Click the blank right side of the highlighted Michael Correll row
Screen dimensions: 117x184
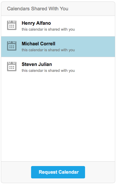coord(95,47)
